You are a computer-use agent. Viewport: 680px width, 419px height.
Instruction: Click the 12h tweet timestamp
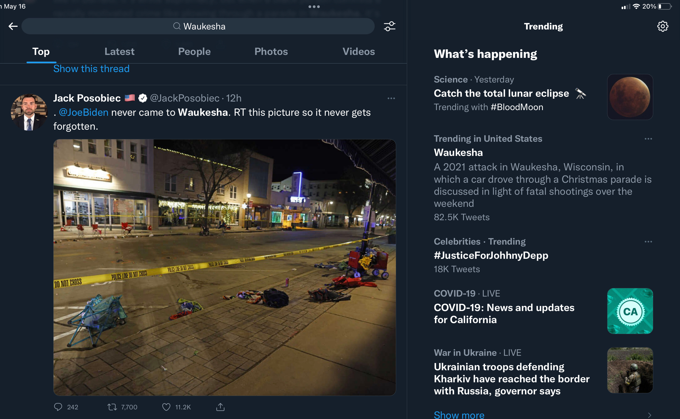(234, 98)
